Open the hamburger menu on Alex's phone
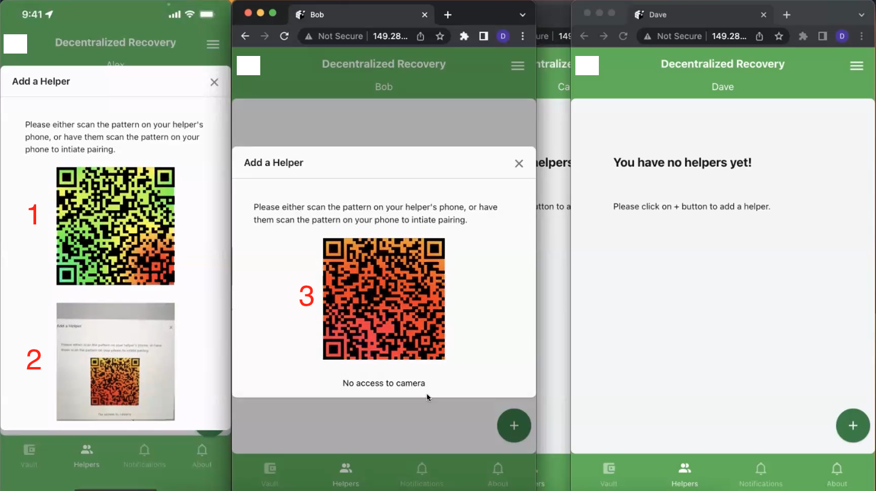Screen dimensions: 876x491 coord(213,44)
